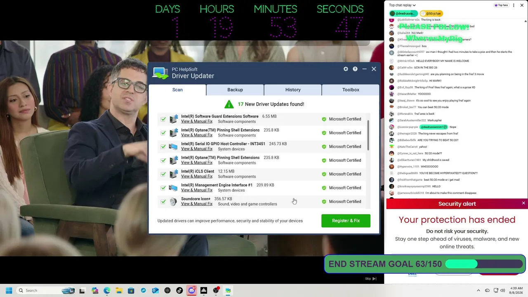Click device icon for Serial IO GPIO Controller
The height and width of the screenshot is (297, 528).
pos(174,146)
